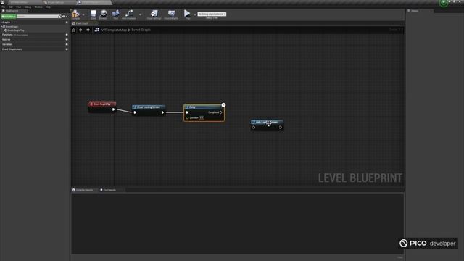Navigate forward with right arrow in graph
464x261 pixels.
coord(88,30)
